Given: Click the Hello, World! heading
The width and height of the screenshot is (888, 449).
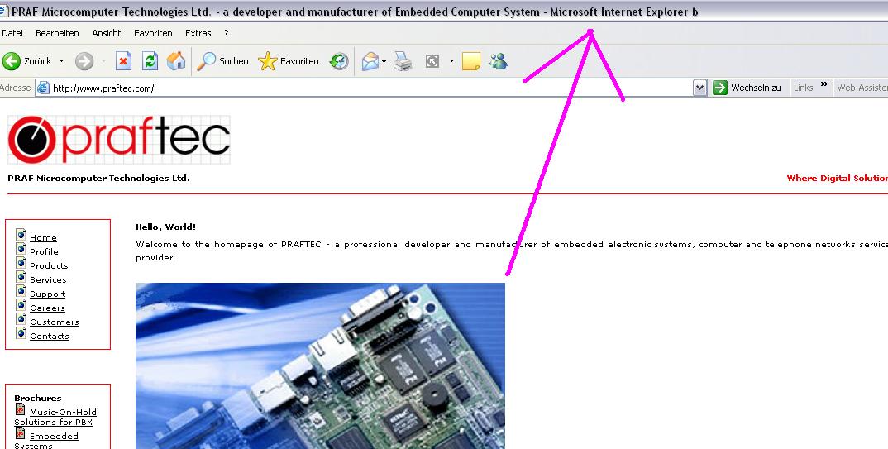Looking at the screenshot, I should tap(165, 227).
